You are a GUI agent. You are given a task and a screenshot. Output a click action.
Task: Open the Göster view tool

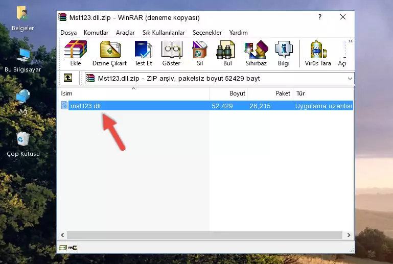click(x=171, y=53)
